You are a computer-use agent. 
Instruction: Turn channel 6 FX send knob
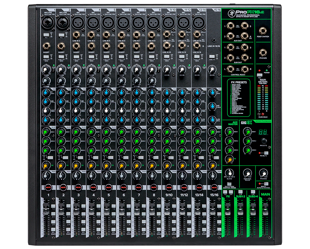121,165
